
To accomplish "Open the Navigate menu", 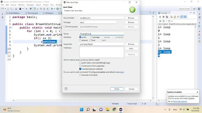I will click(30, 5).
